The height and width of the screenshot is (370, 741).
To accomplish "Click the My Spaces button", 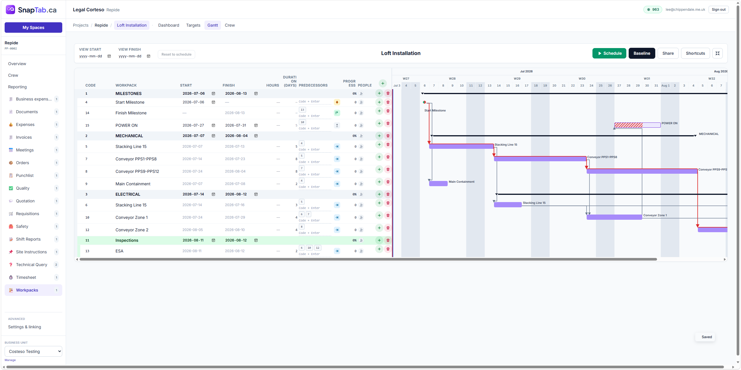I will coord(33,28).
